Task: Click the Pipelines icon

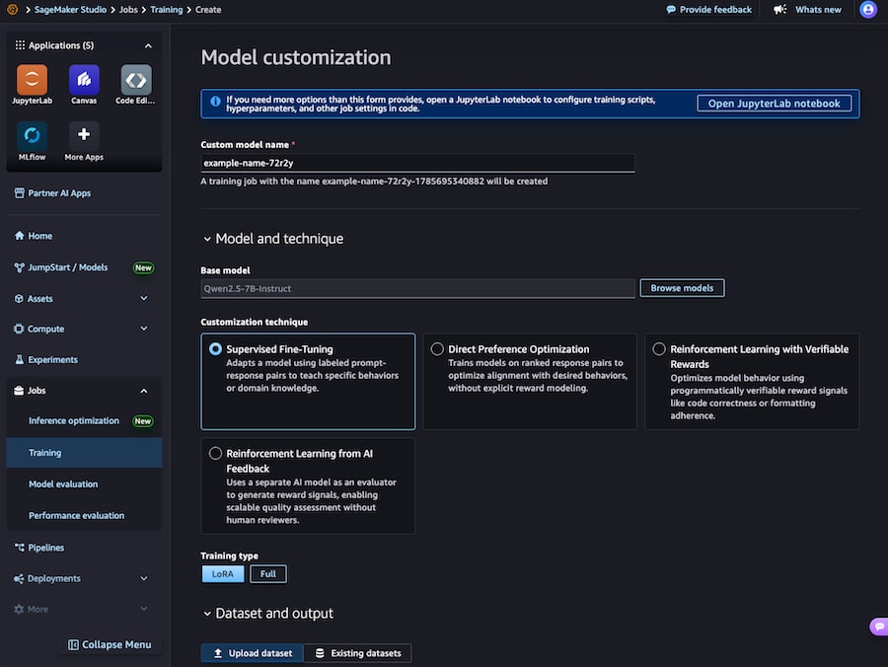Action: tap(20, 548)
